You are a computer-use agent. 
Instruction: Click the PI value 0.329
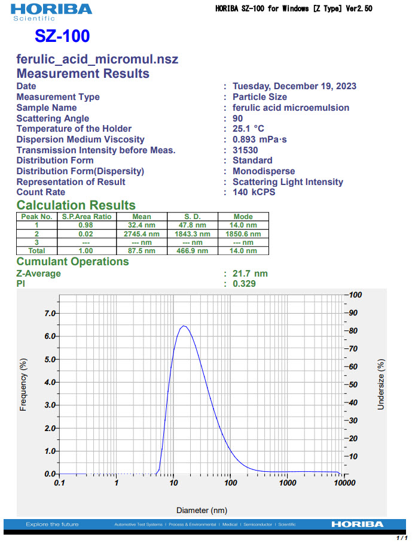244,283
